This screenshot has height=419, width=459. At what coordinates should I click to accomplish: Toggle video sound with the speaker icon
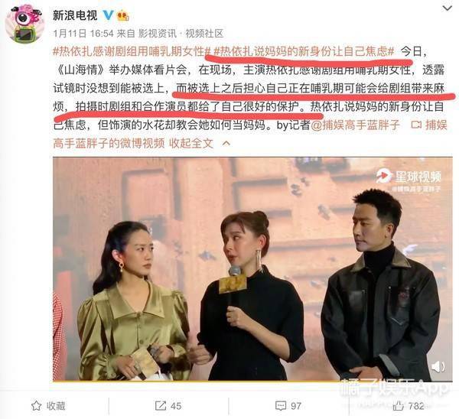pos(438,366)
